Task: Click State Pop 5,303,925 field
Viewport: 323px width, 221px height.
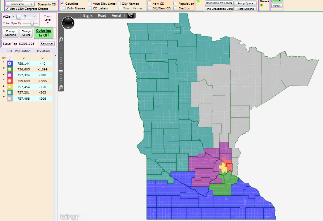Action: click(x=20, y=44)
